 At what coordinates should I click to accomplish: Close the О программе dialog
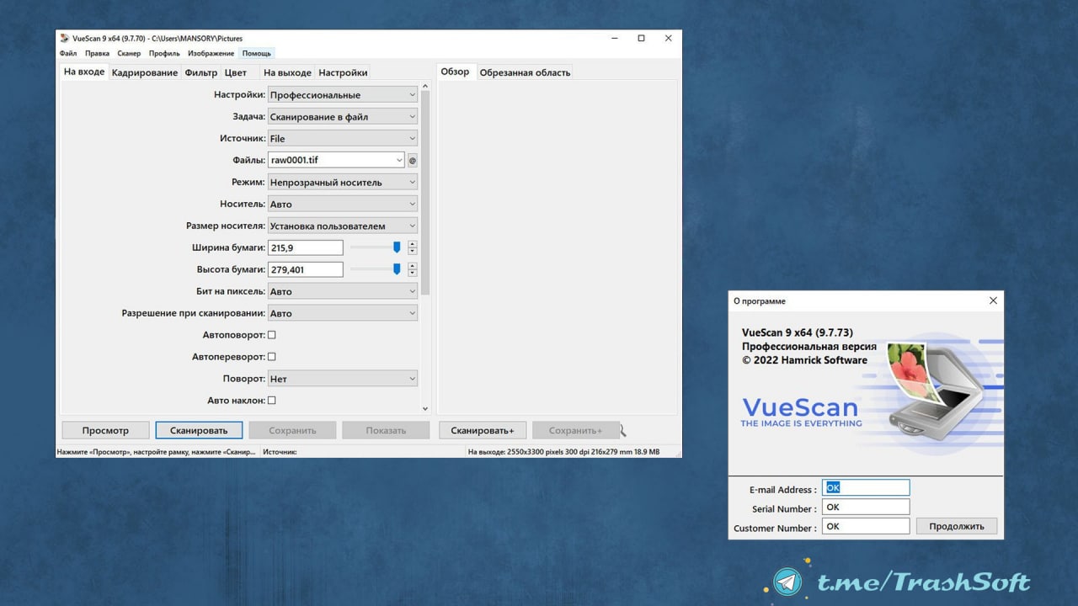[993, 300]
